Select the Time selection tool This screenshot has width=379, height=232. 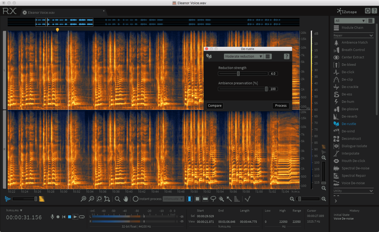[x=189, y=199]
